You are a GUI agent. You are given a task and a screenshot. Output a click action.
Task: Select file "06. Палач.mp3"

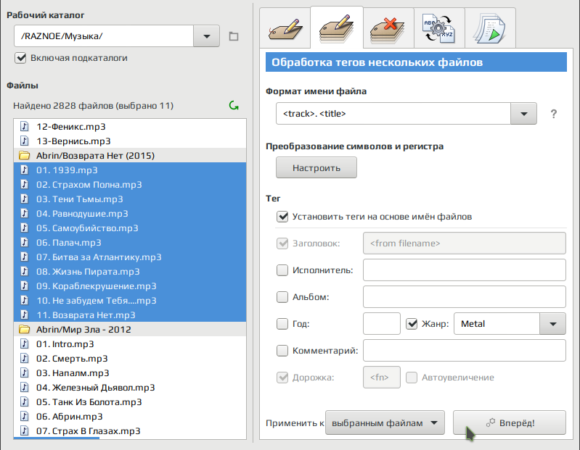pos(130,243)
